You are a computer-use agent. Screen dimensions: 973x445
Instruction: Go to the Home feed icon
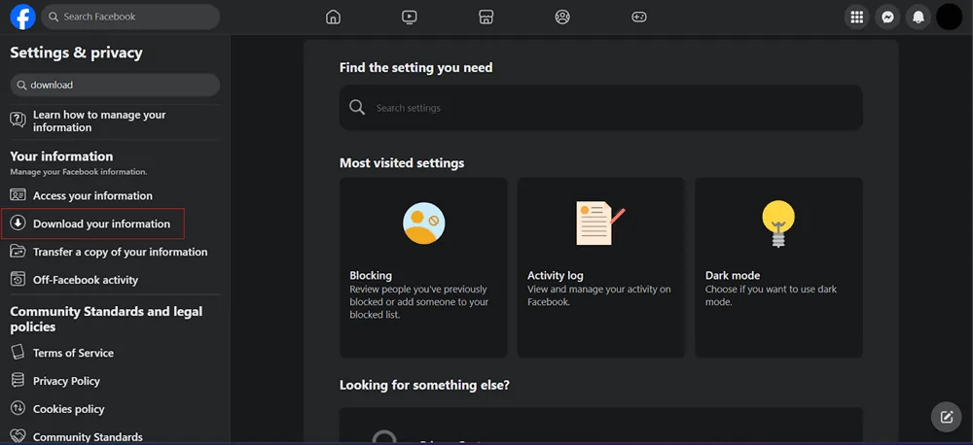click(x=334, y=17)
